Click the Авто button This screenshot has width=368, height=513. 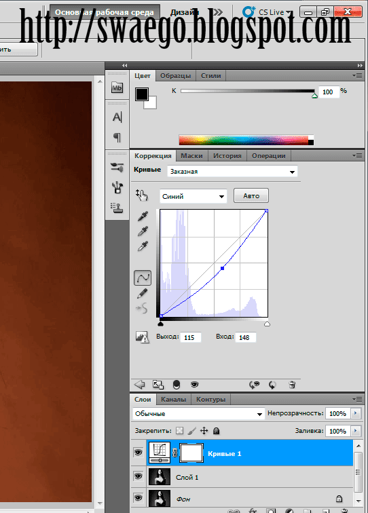click(251, 195)
